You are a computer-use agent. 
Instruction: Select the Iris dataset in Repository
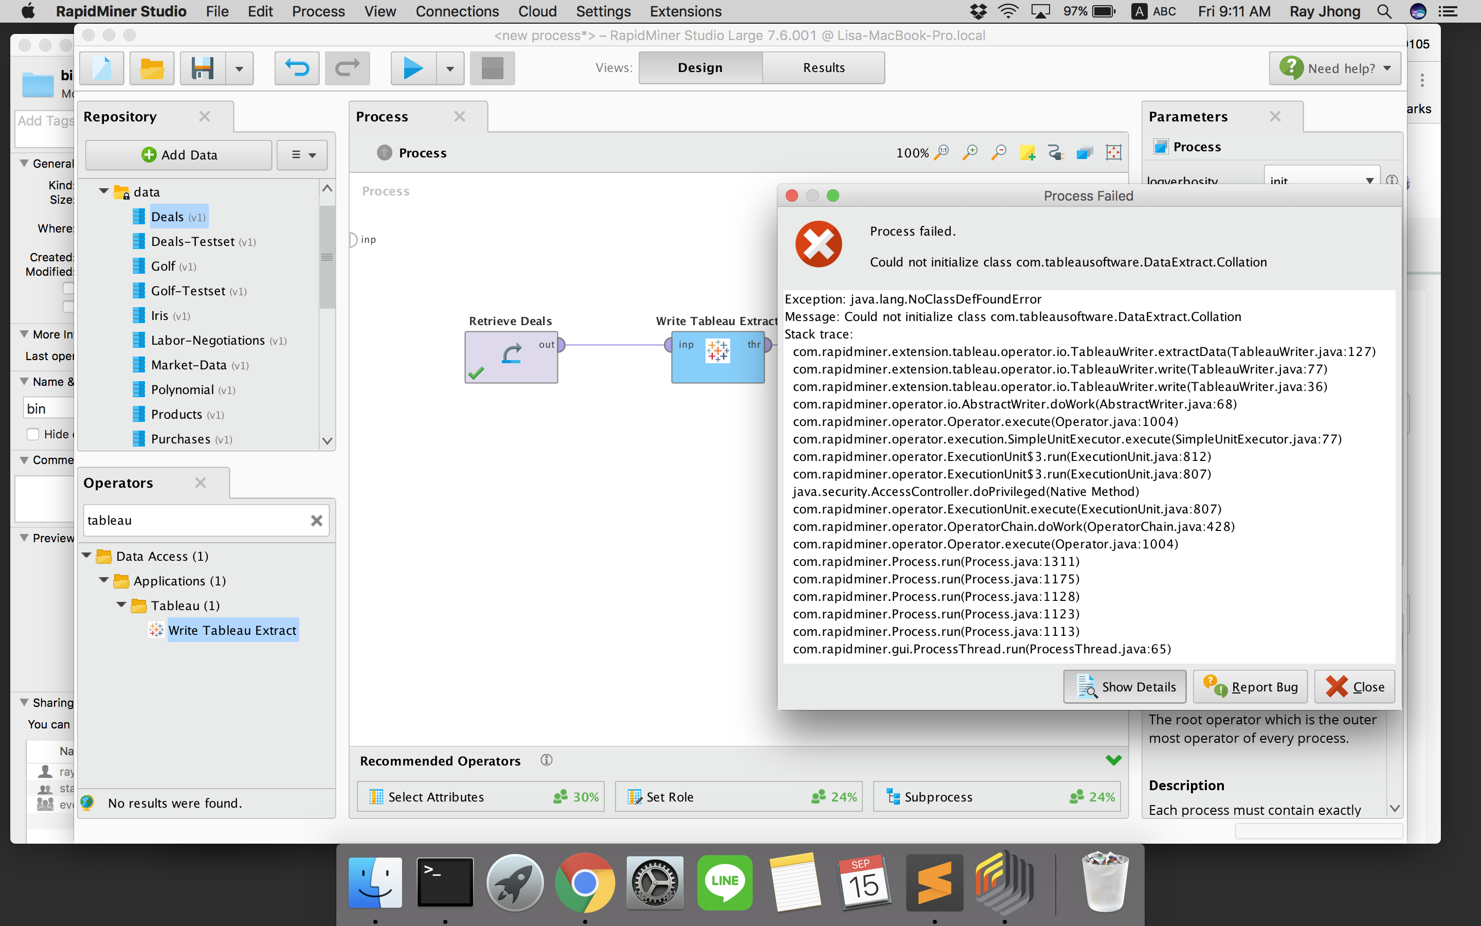[170, 315]
